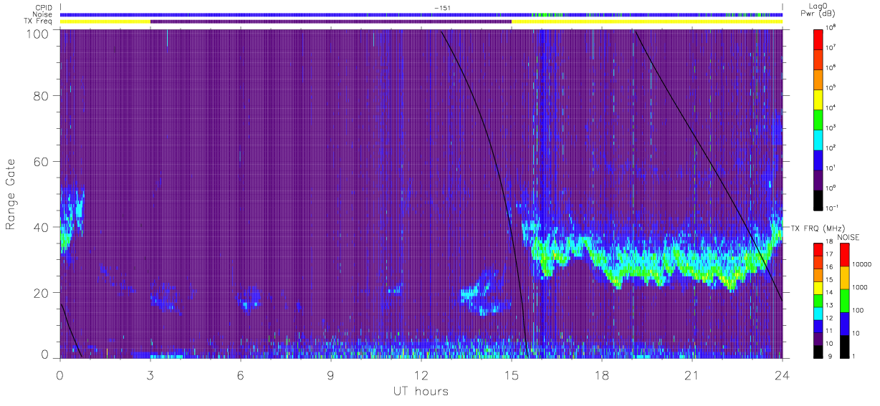The width and height of the screenshot is (880, 406).
Task: Click the purple segment of the TX Freq strip
Action: [x=331, y=21]
